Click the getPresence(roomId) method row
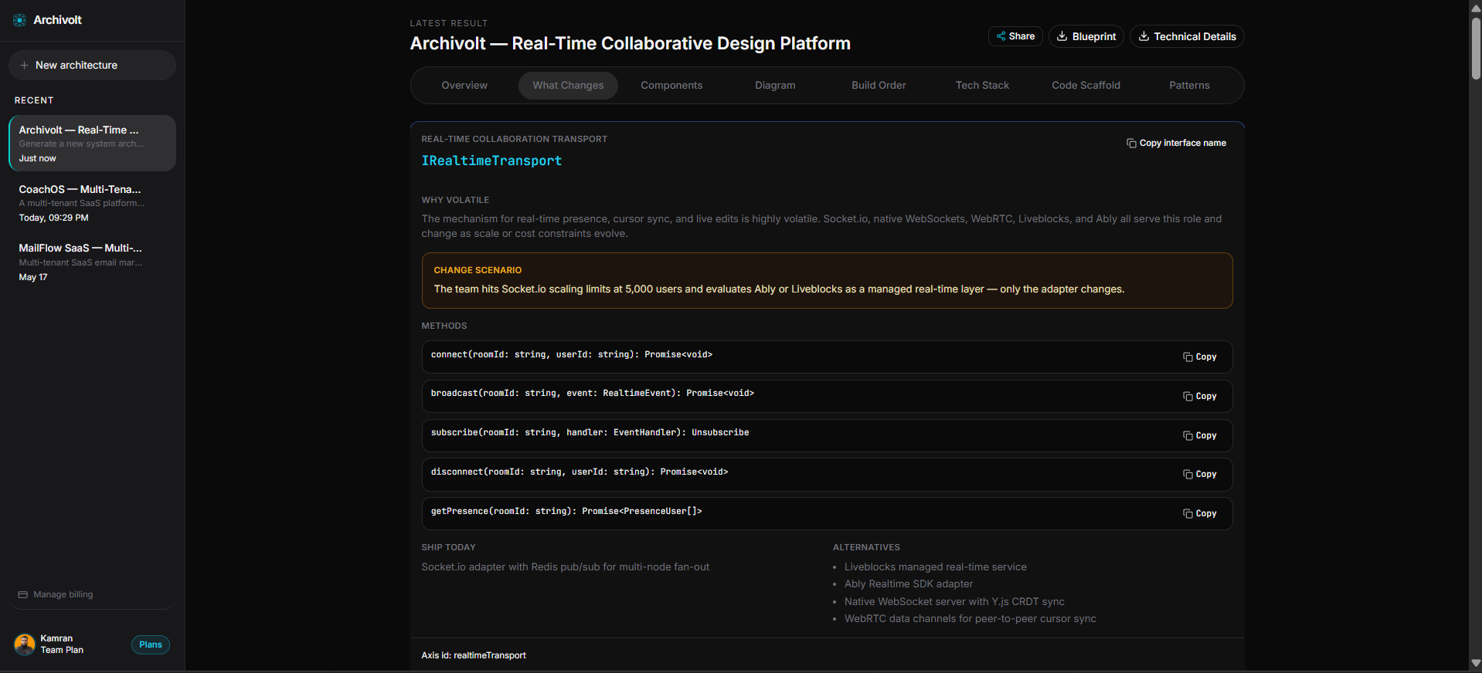The image size is (1482, 673). (x=827, y=514)
